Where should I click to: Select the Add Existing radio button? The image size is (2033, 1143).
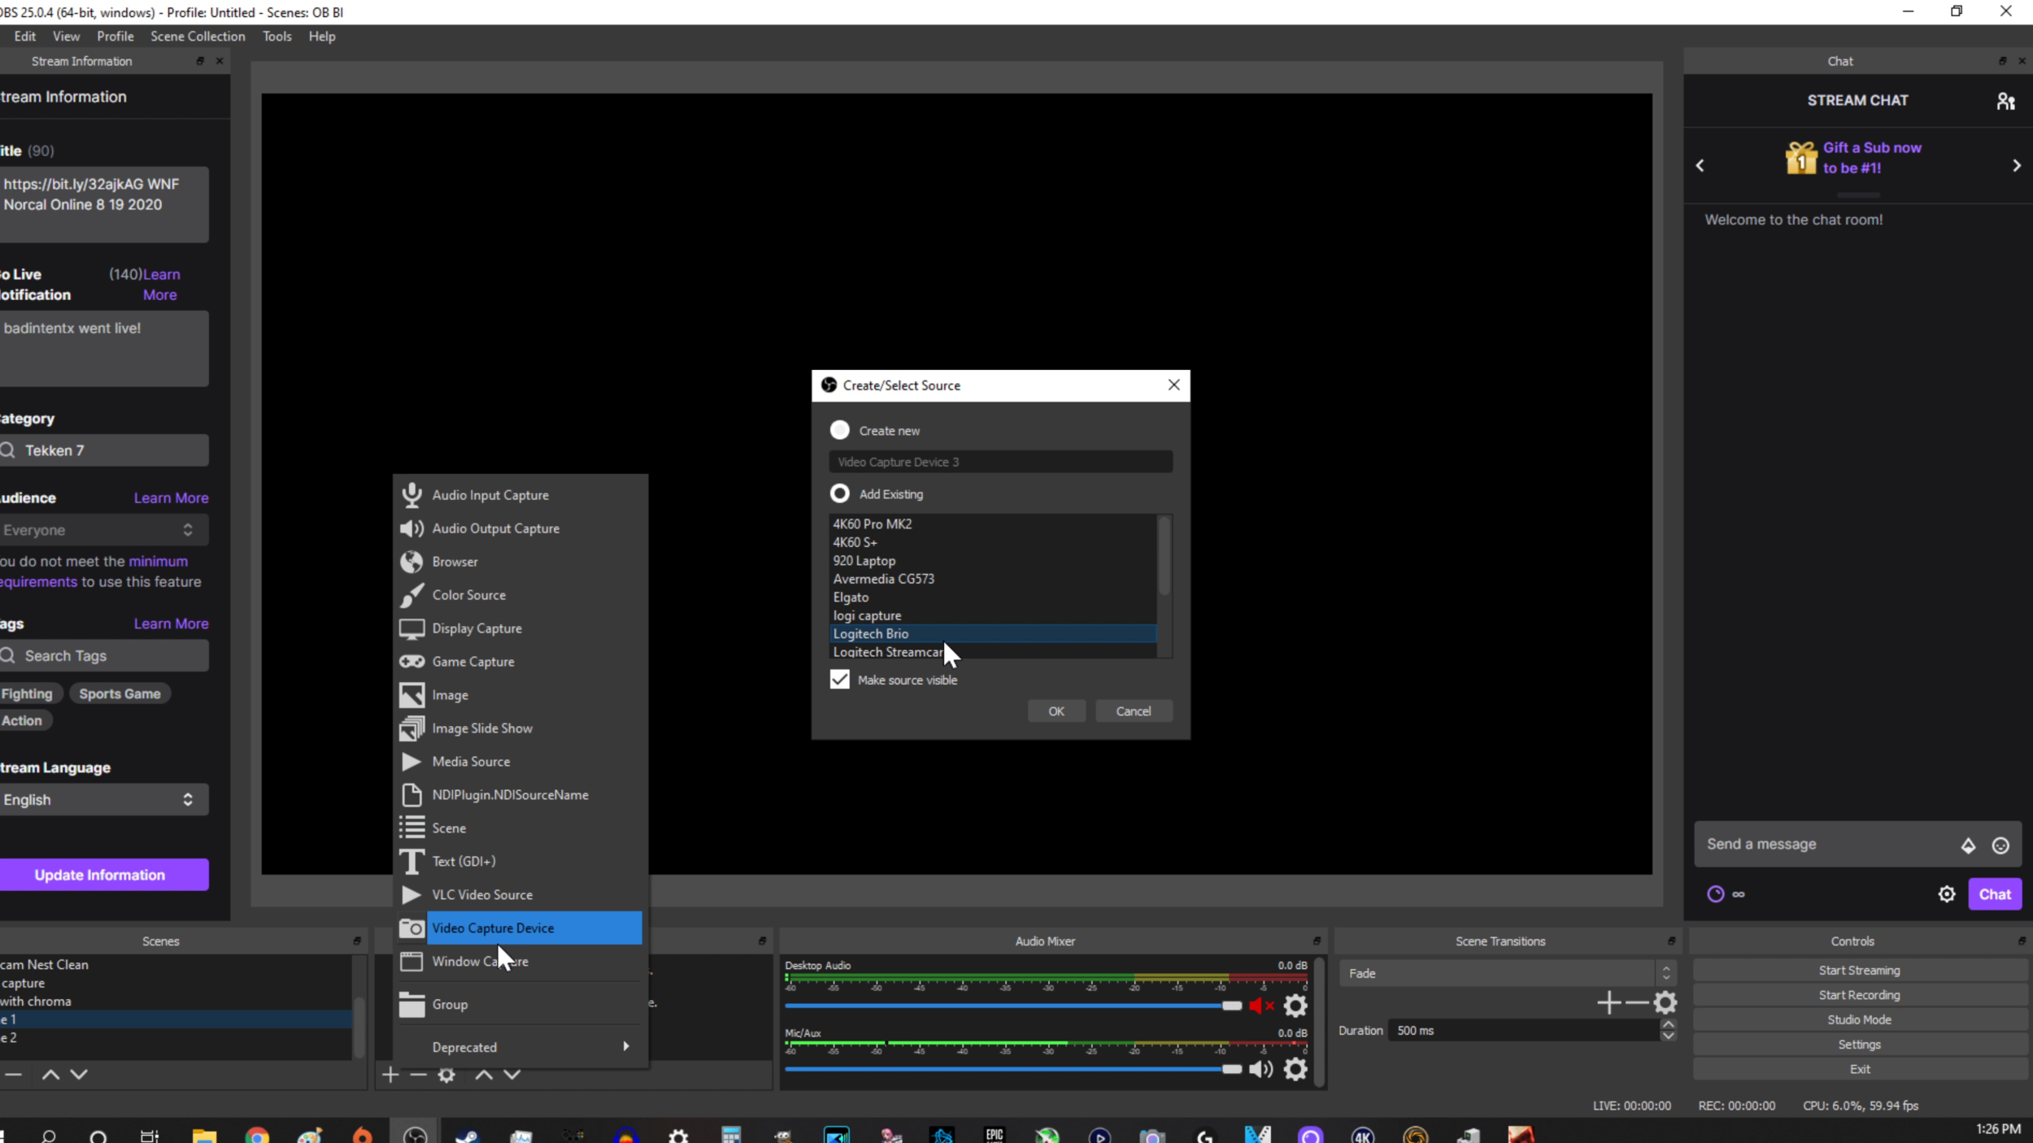tap(838, 493)
